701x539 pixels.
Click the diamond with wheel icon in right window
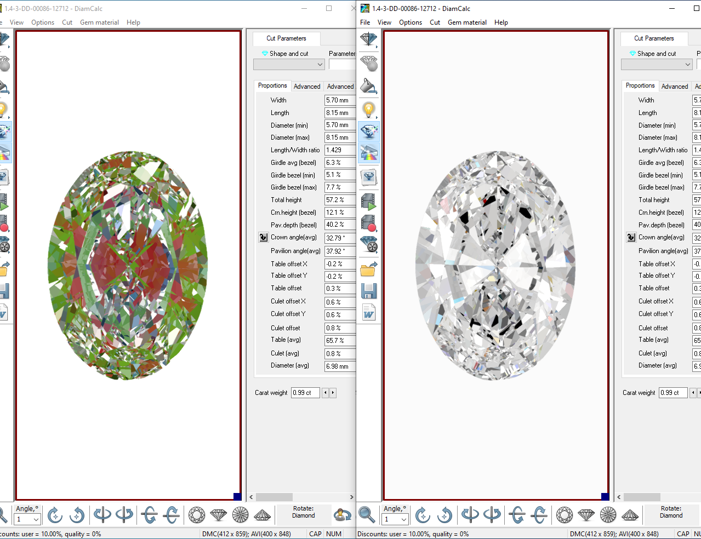(369, 244)
